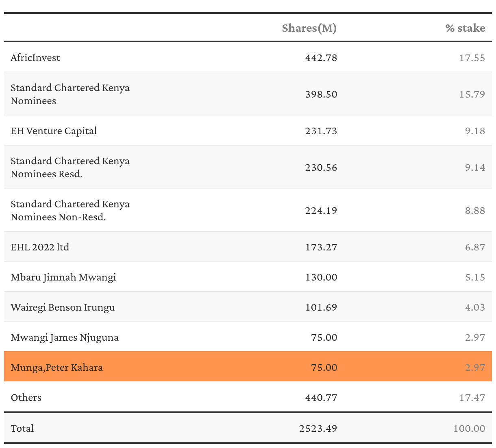Click Standard Chartered Kenya Nominees 398.50 shares value
Screen dimensions: 496x448
pos(321,94)
